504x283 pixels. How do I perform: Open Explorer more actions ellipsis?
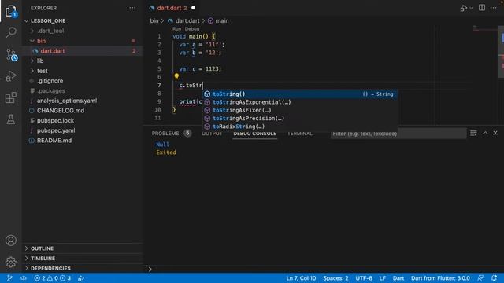tap(132, 8)
